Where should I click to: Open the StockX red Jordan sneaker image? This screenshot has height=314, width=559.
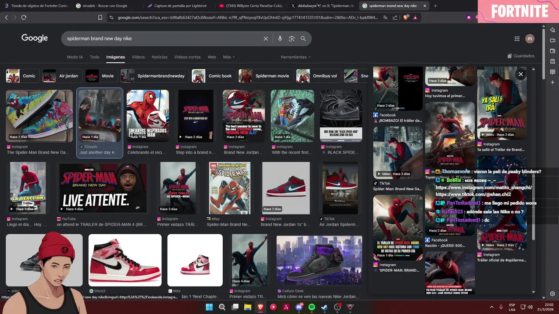click(x=125, y=260)
